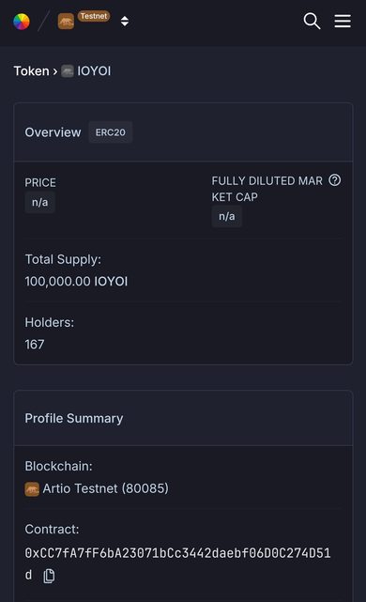Viewport: 366px width, 602px height.
Task: Click the market cap n/a badge
Action: coord(227,217)
